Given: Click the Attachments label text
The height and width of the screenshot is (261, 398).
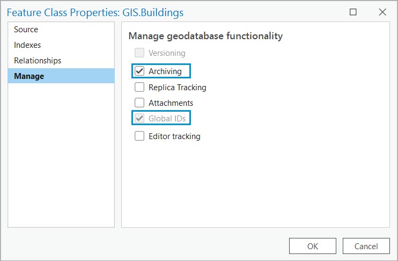Looking at the screenshot, I should 171,103.
